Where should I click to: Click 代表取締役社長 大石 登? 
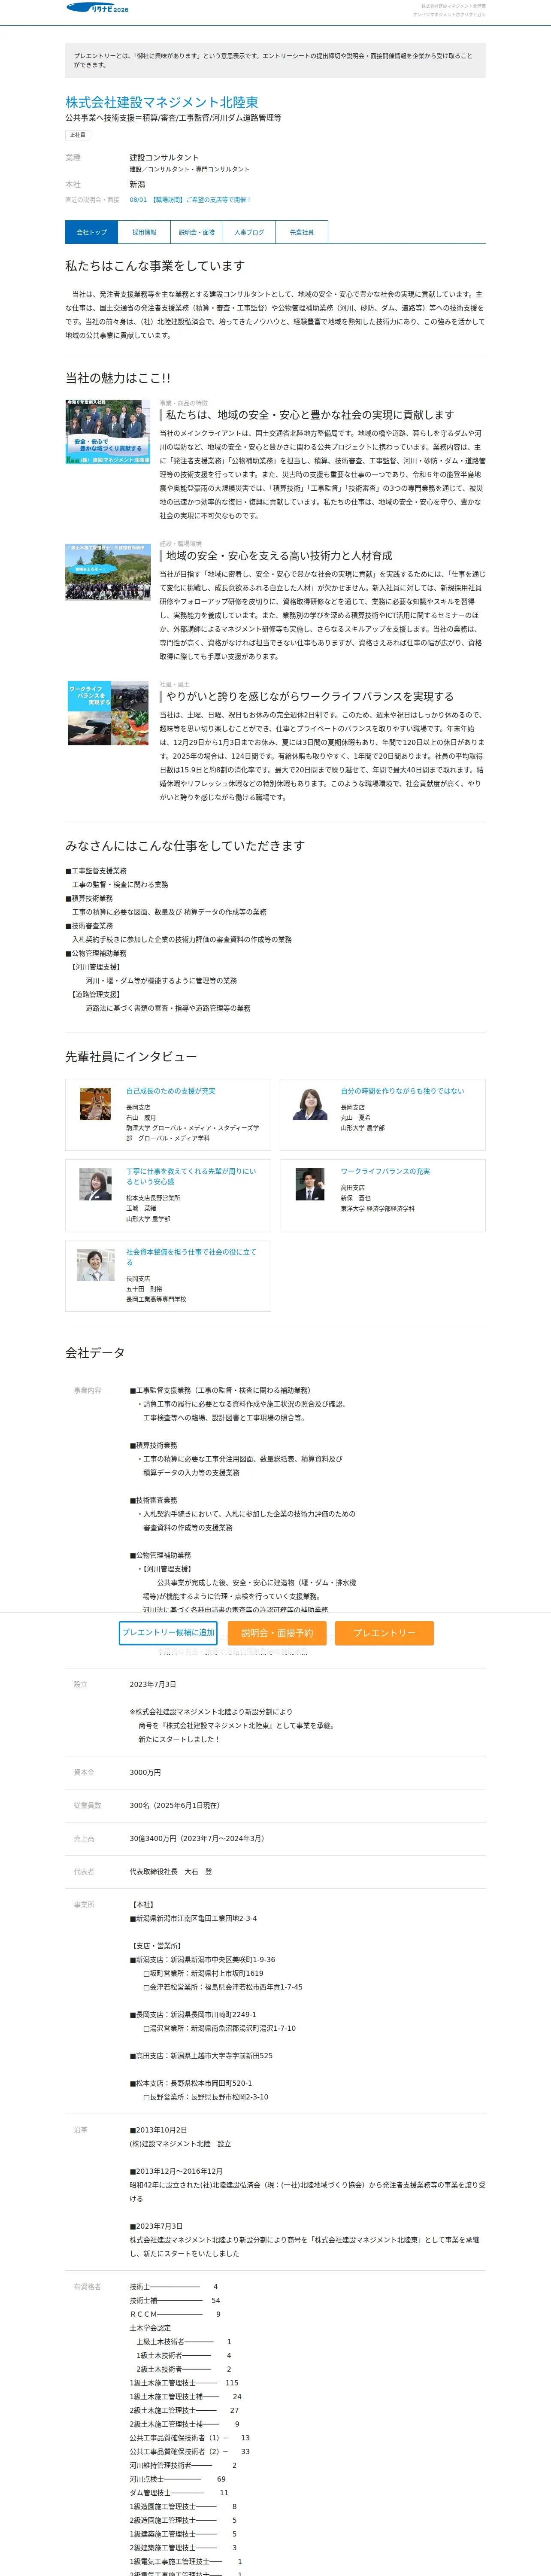coord(171,1871)
